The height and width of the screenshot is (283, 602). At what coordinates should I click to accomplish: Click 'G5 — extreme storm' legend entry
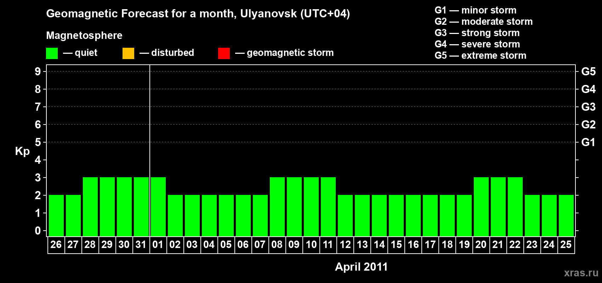point(480,56)
